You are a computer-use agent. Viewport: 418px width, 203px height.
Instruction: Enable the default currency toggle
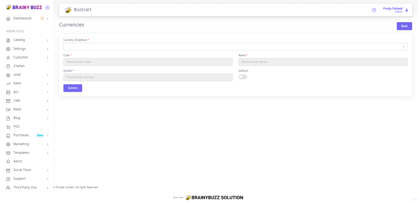[243, 77]
